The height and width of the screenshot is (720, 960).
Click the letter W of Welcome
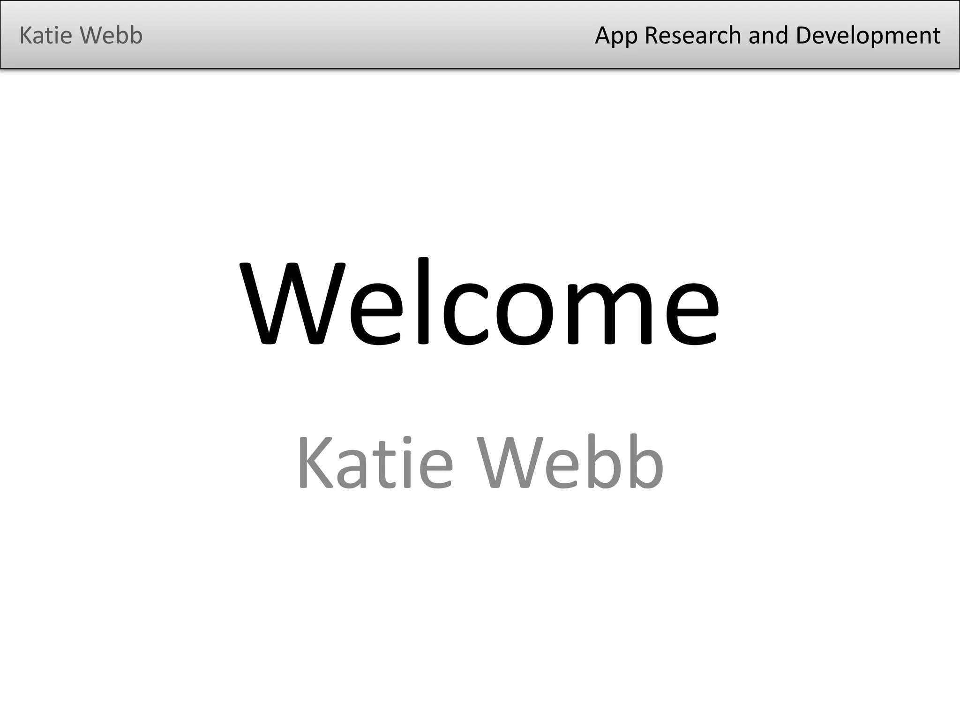(x=292, y=304)
